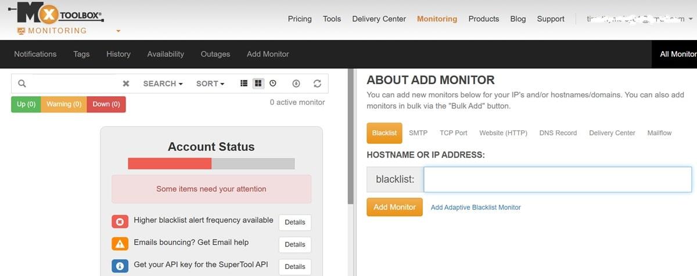Click the '0 active monitor' text

pos(297,102)
